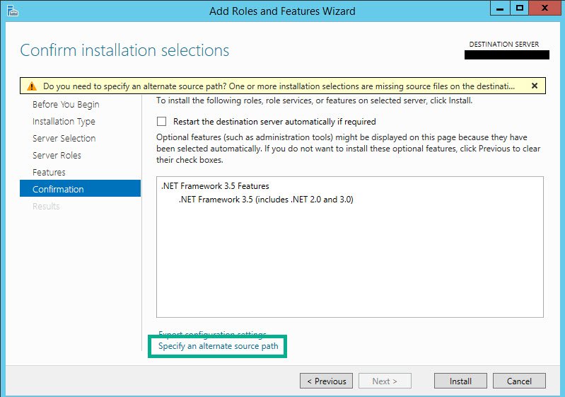Click the Install button

coord(460,381)
